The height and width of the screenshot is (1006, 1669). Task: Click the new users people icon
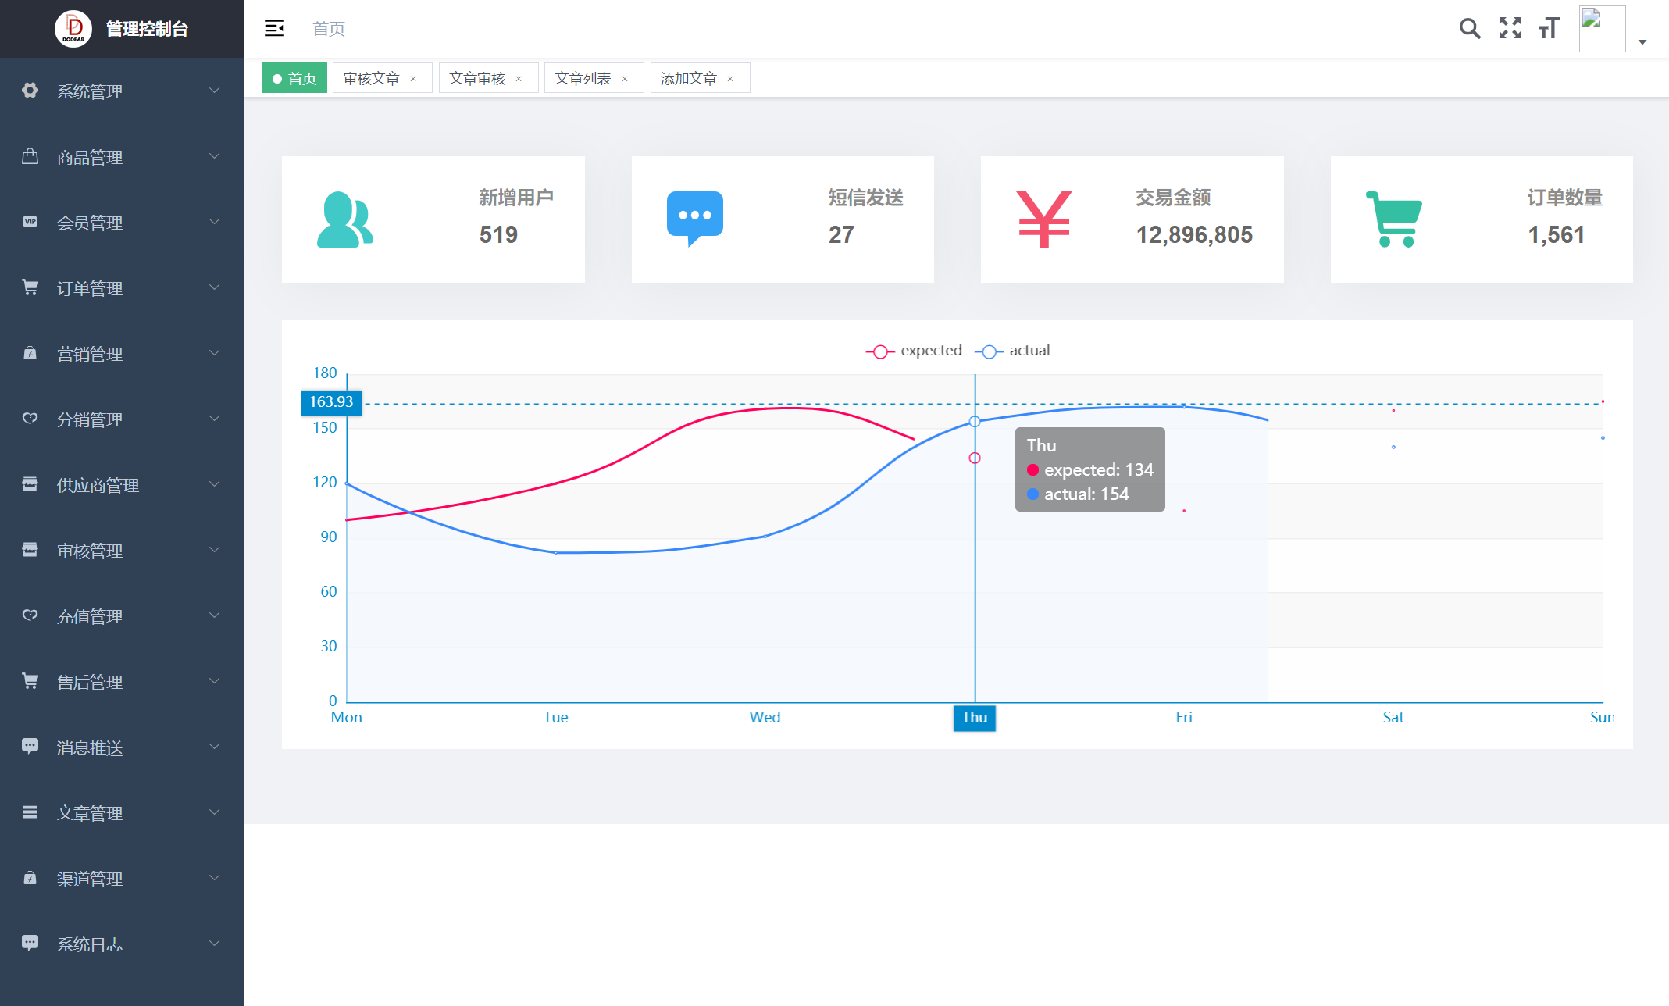pyautogui.click(x=344, y=219)
